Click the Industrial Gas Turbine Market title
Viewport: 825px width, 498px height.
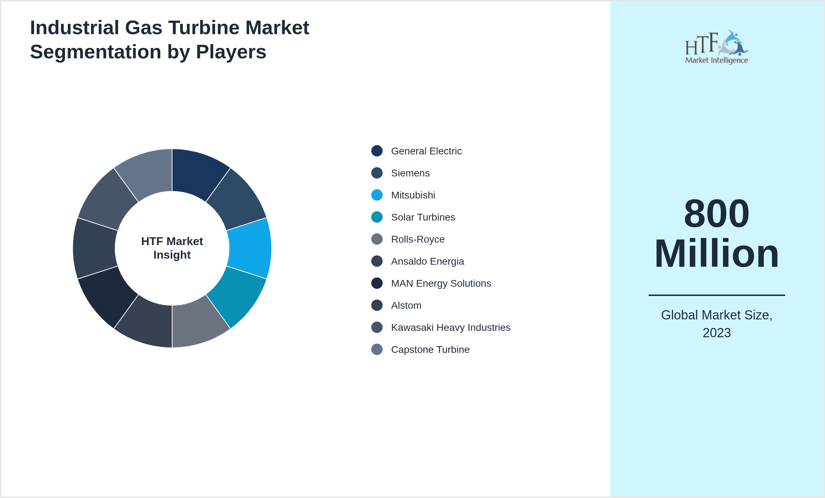point(170,39)
